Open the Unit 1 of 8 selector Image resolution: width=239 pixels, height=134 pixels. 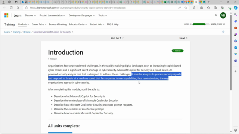117,38
